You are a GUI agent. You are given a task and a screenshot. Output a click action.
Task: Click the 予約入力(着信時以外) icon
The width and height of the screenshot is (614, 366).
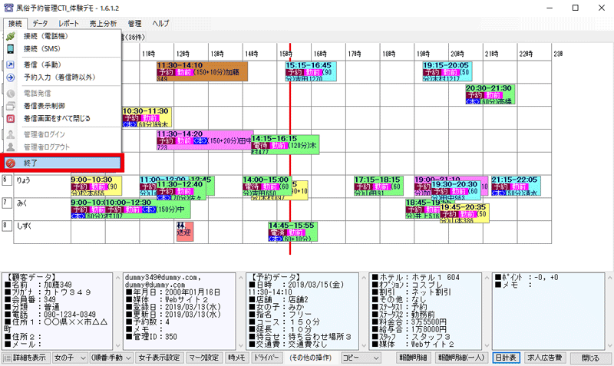11,77
